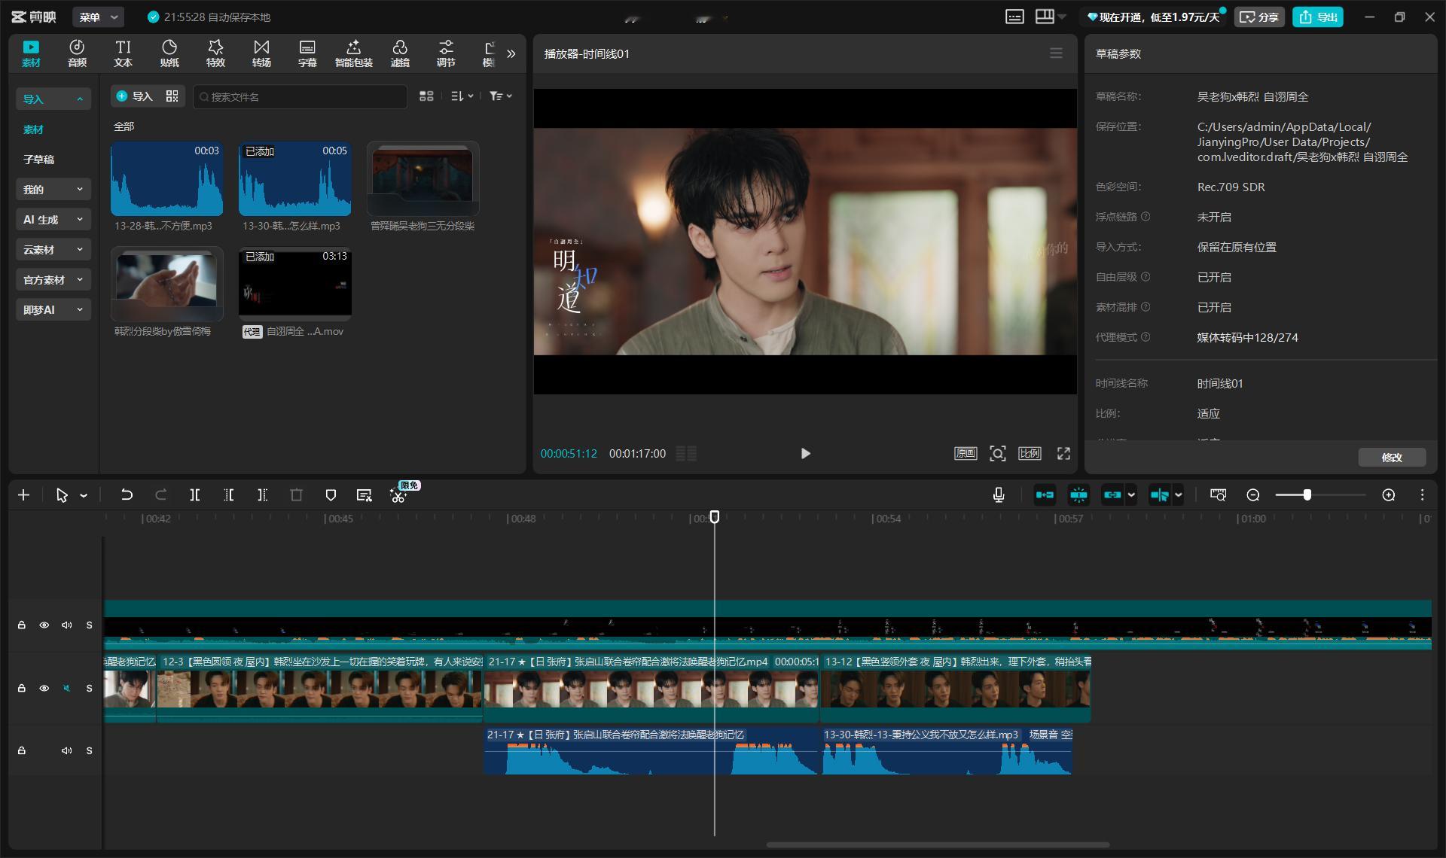Viewport: 1446px width, 858px height.
Task: Click the 导出 export button
Action: pyautogui.click(x=1318, y=17)
